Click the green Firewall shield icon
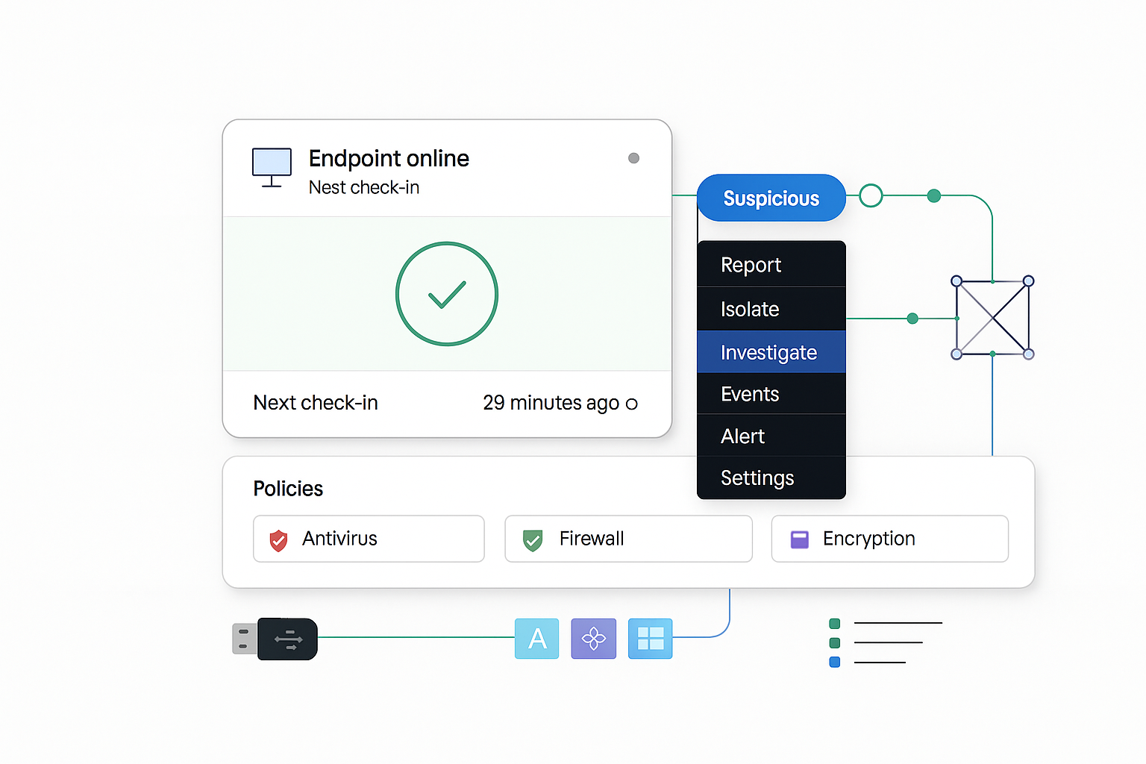The height and width of the screenshot is (764, 1146). click(533, 540)
